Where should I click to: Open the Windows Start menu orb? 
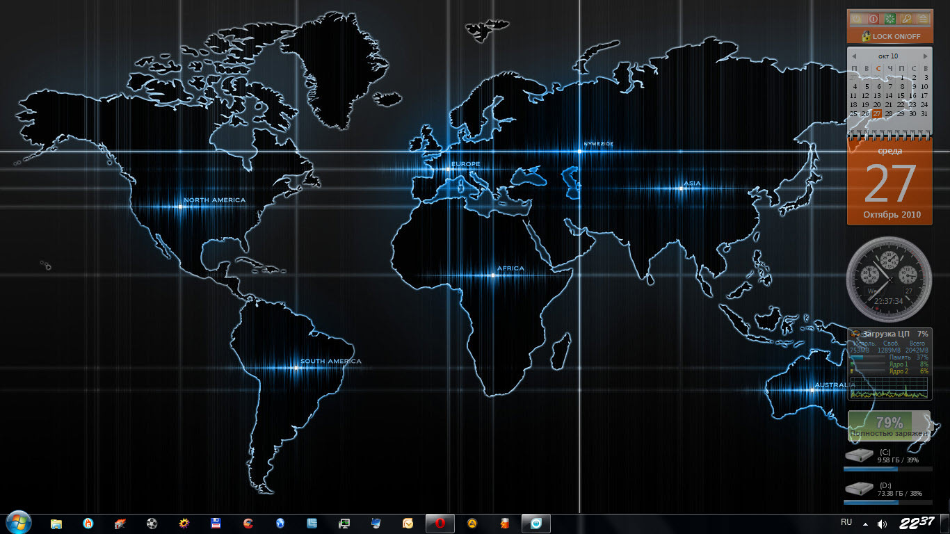pos(19,522)
